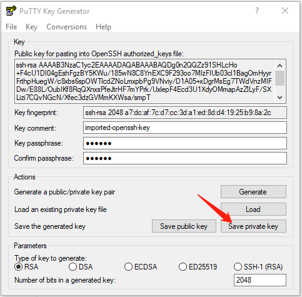302x297 pixels.
Task: Click 'Generate a public/private key pair' text
Action: (64, 192)
